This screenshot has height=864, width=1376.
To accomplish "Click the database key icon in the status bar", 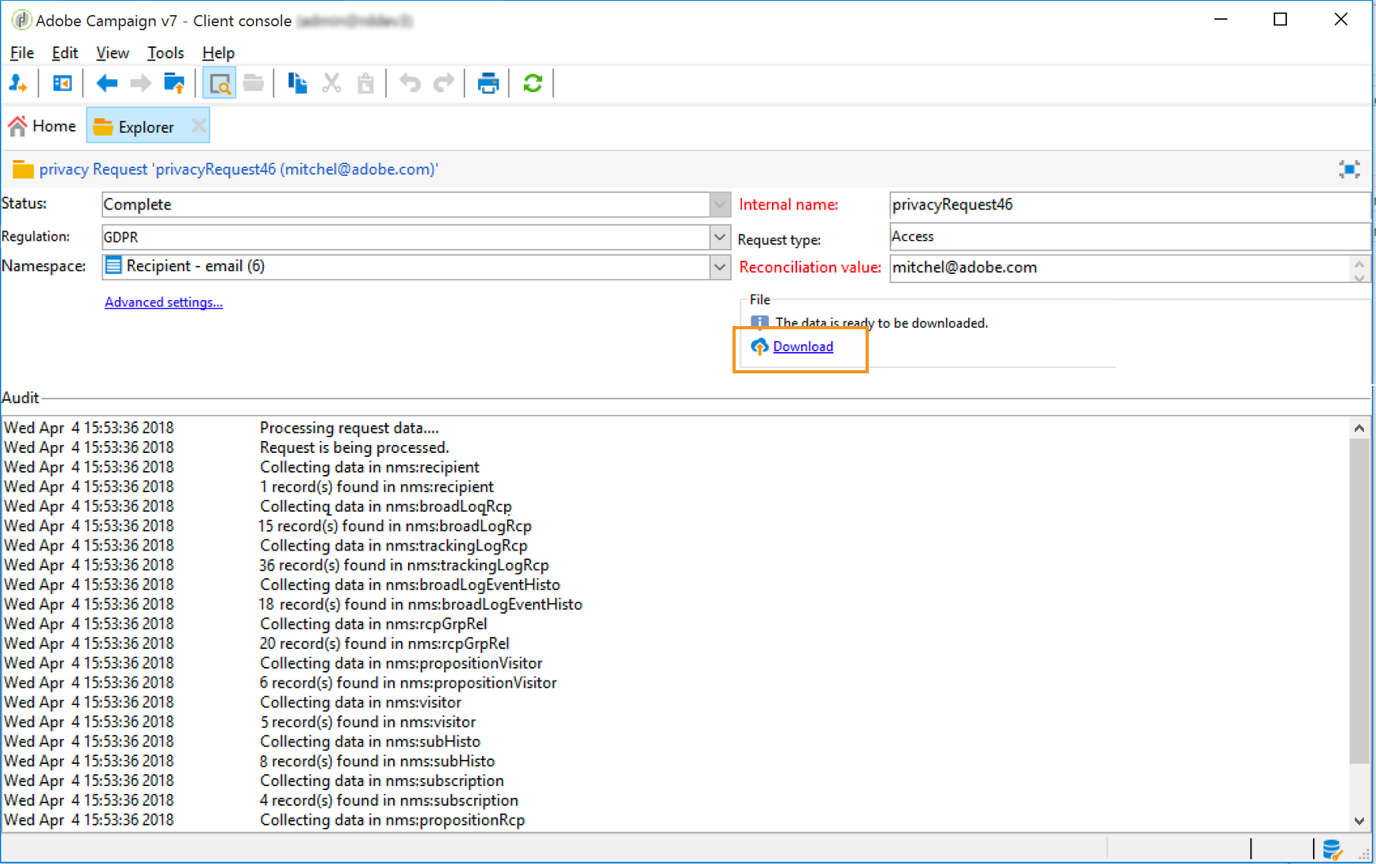I will click(1332, 849).
